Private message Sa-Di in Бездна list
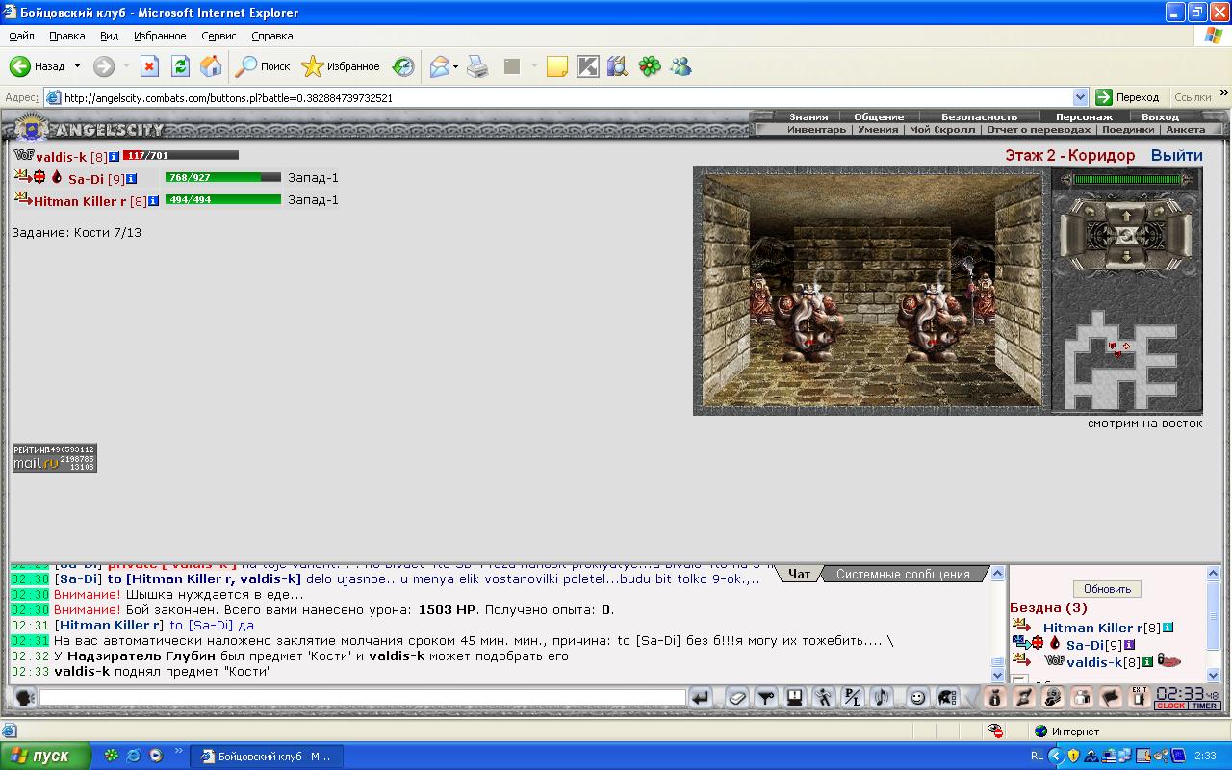Screen dimensions: 1232x770 tap(1020, 644)
